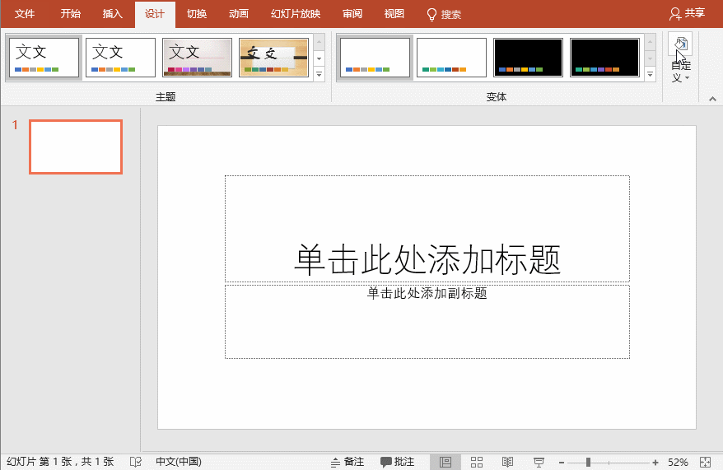Open Reading view from status bar
This screenshot has height=470, width=723.
(508, 462)
